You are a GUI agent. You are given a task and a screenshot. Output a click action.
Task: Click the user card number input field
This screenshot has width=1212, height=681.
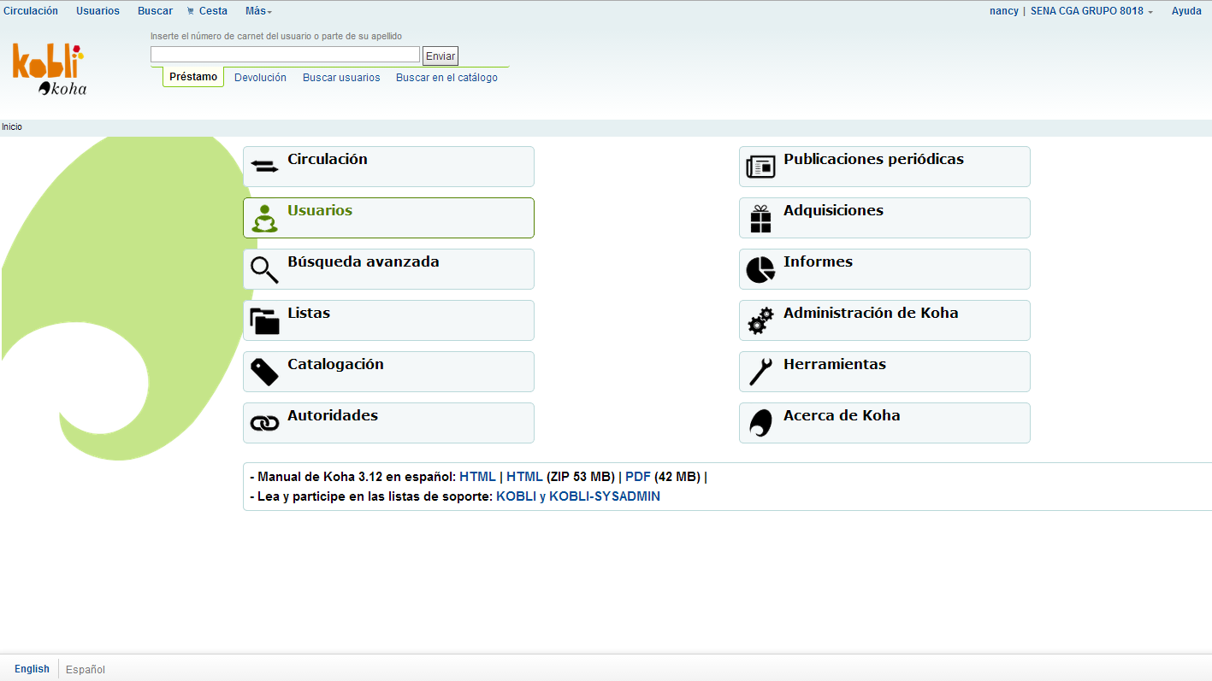(x=285, y=55)
